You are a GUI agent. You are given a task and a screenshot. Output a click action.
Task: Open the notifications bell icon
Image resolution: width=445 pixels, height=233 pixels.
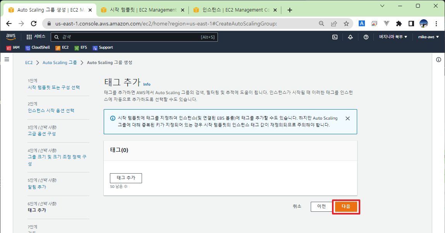tap(351, 37)
